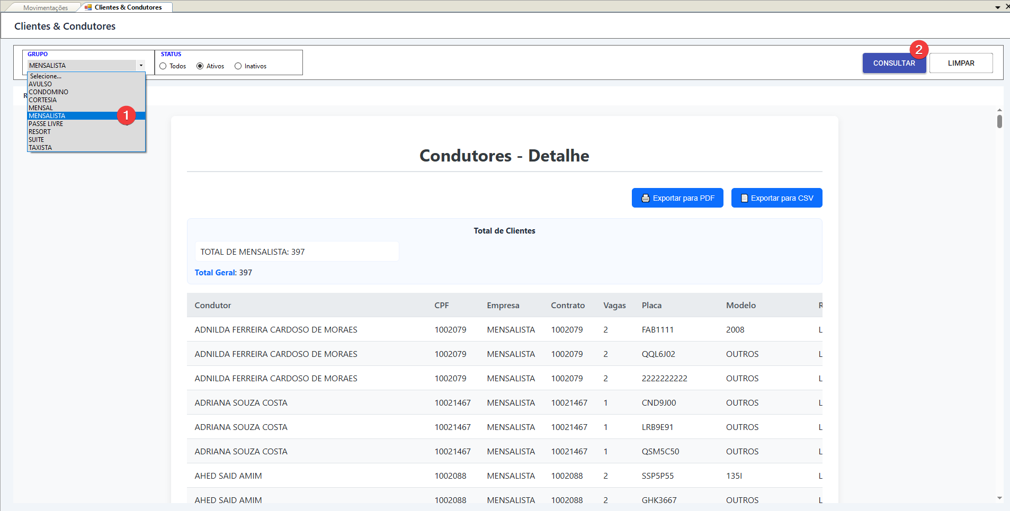Click plate 2222222222 cell
The image size is (1010, 511).
(665, 379)
